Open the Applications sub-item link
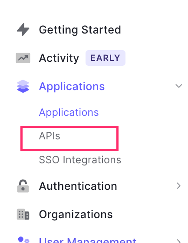 tap(69, 112)
